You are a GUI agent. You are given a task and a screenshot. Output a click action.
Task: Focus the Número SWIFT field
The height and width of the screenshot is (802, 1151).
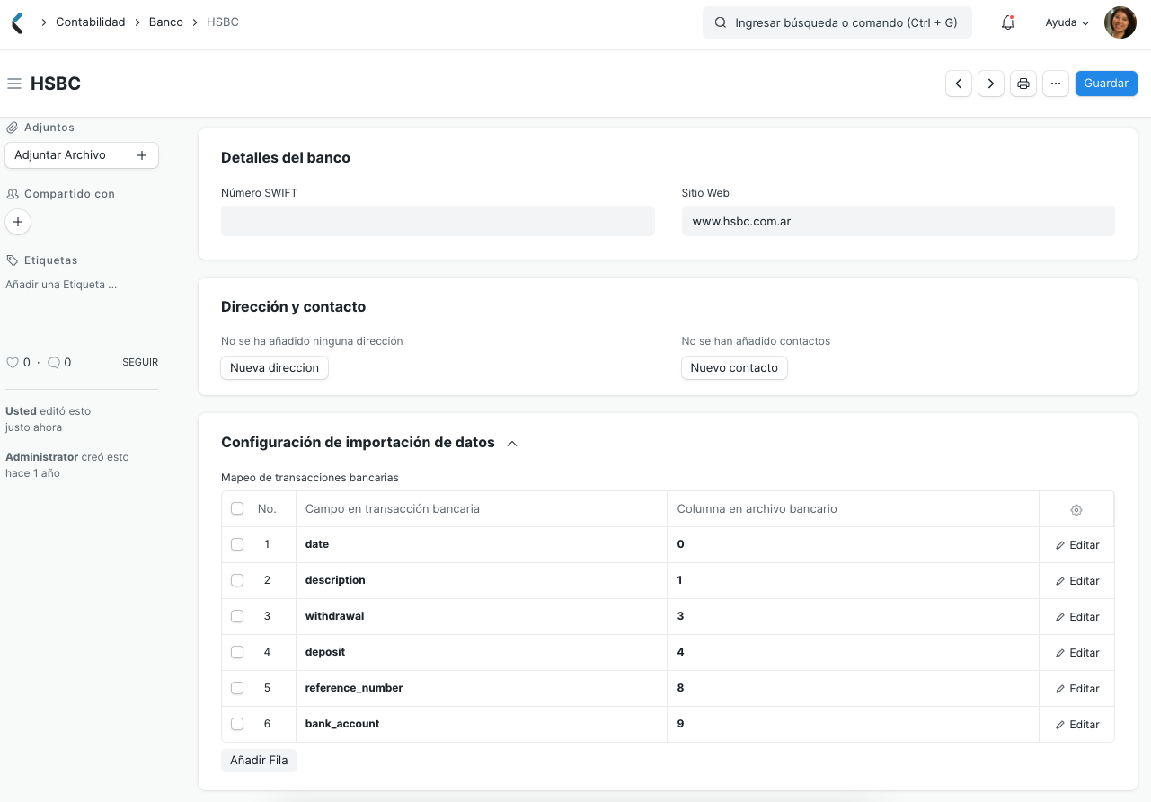tap(438, 221)
